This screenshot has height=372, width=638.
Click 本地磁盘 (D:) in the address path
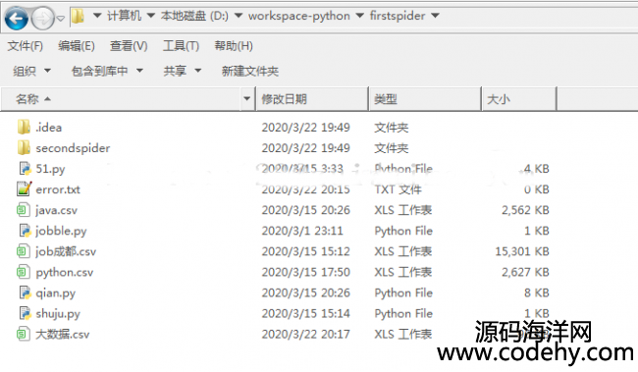tap(194, 16)
